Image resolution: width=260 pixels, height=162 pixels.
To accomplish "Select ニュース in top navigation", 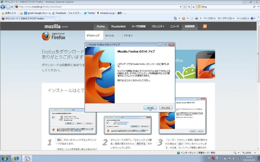I will click(x=175, y=26).
